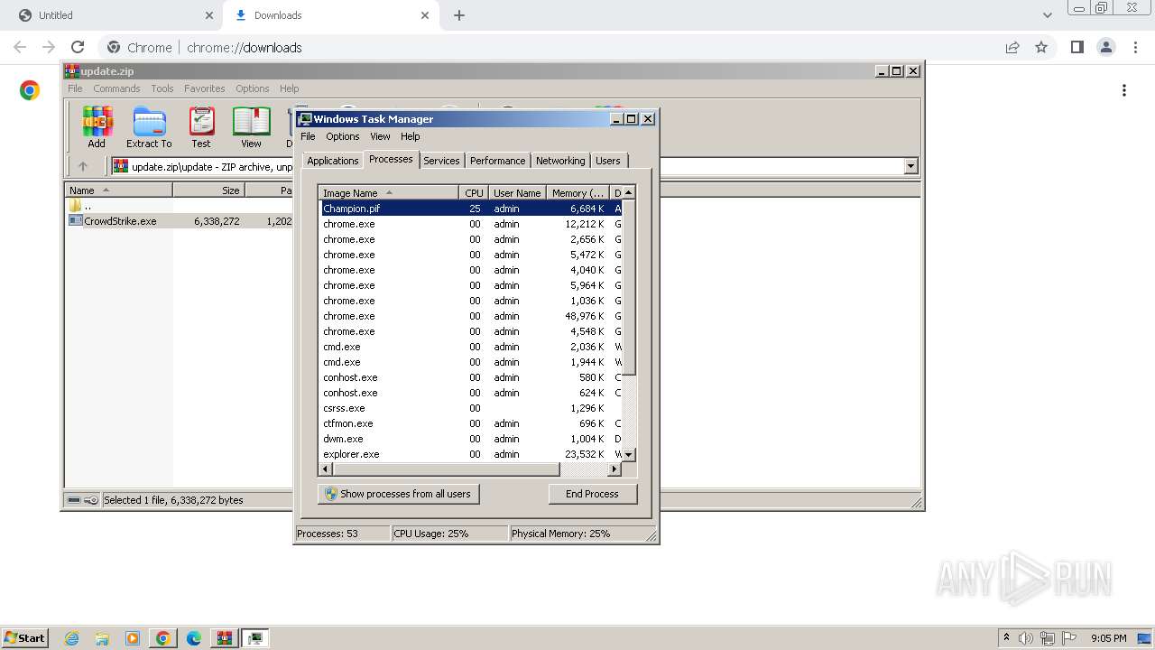Select the csrss.exe process
The width and height of the screenshot is (1155, 650).
pos(471,408)
